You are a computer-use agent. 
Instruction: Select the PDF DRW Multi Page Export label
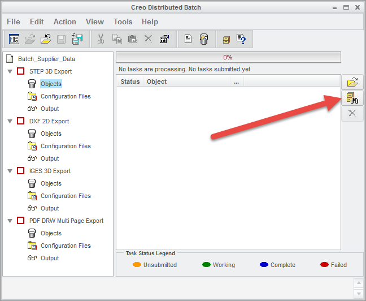coord(66,221)
